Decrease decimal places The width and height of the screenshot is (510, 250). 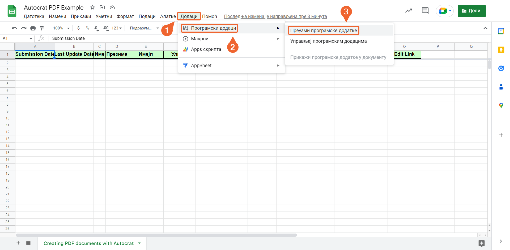click(x=96, y=28)
